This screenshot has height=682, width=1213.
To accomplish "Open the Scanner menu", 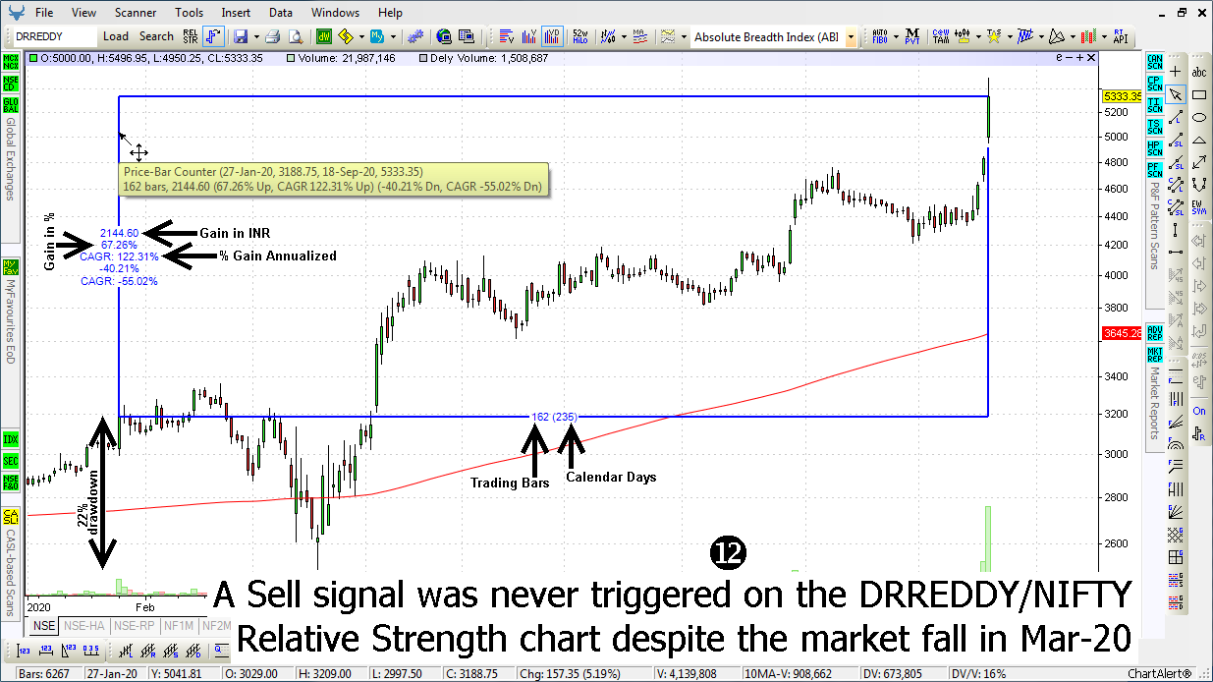I will [x=135, y=13].
